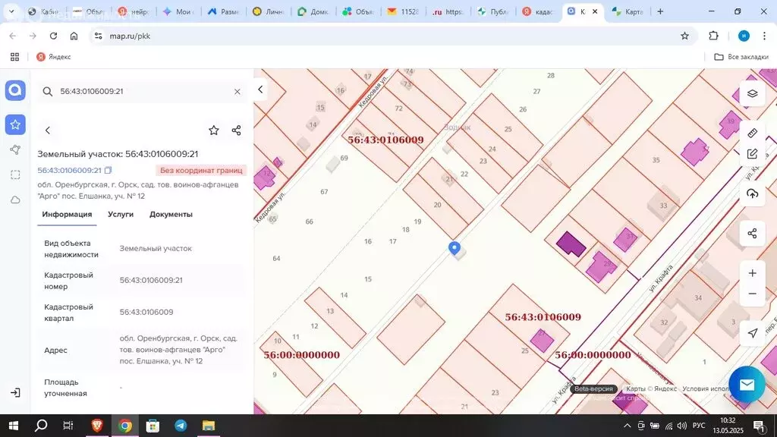Click the login arrow icon in sidebar
The image size is (777, 437).
tap(15, 393)
